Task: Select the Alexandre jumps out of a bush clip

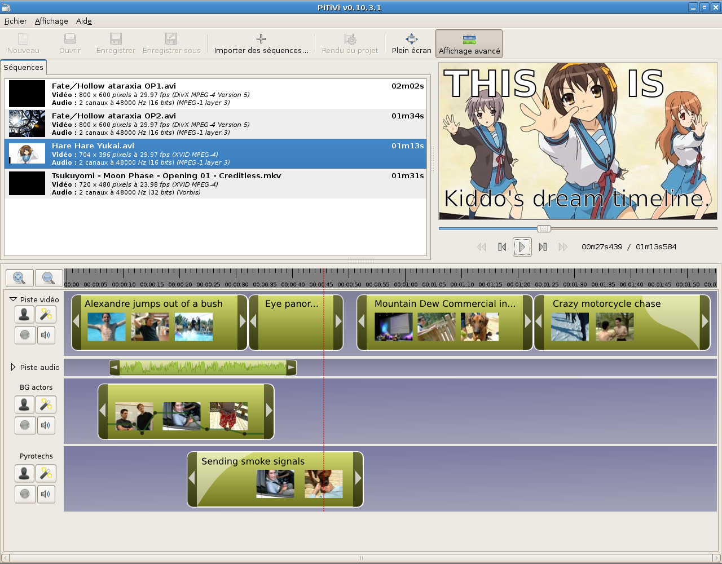Action: click(x=160, y=322)
